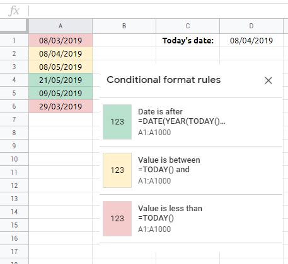
Task: Close the Conditional format rules panel
Action: coord(268,80)
